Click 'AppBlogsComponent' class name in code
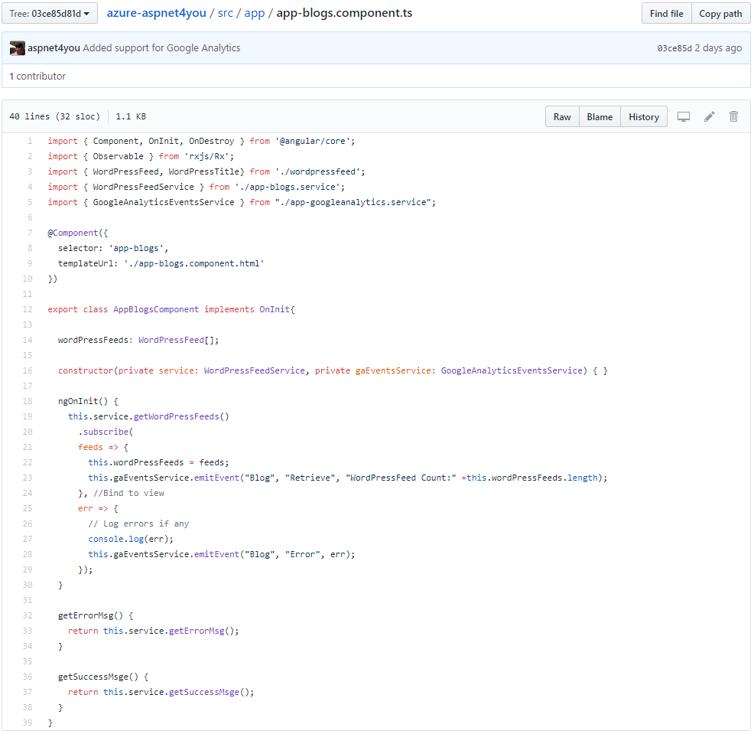Viewport: 754px width, 734px height. click(156, 309)
